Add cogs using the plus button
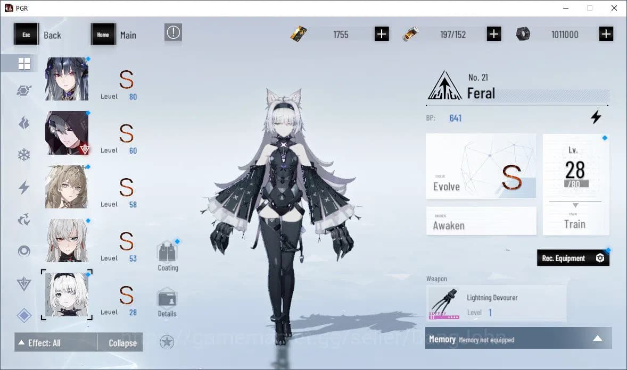Image resolution: width=627 pixels, height=370 pixels. pos(606,34)
